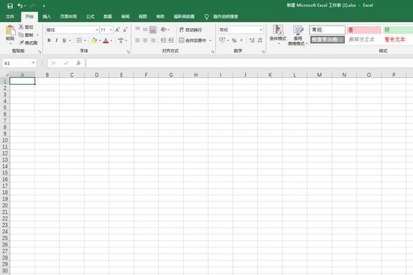Open Font dialog launcher

(x=128, y=52)
